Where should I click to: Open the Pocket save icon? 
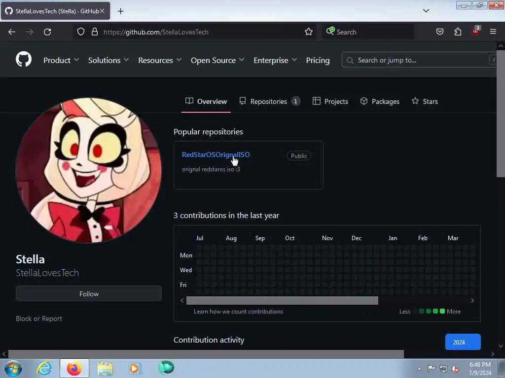coord(440,32)
